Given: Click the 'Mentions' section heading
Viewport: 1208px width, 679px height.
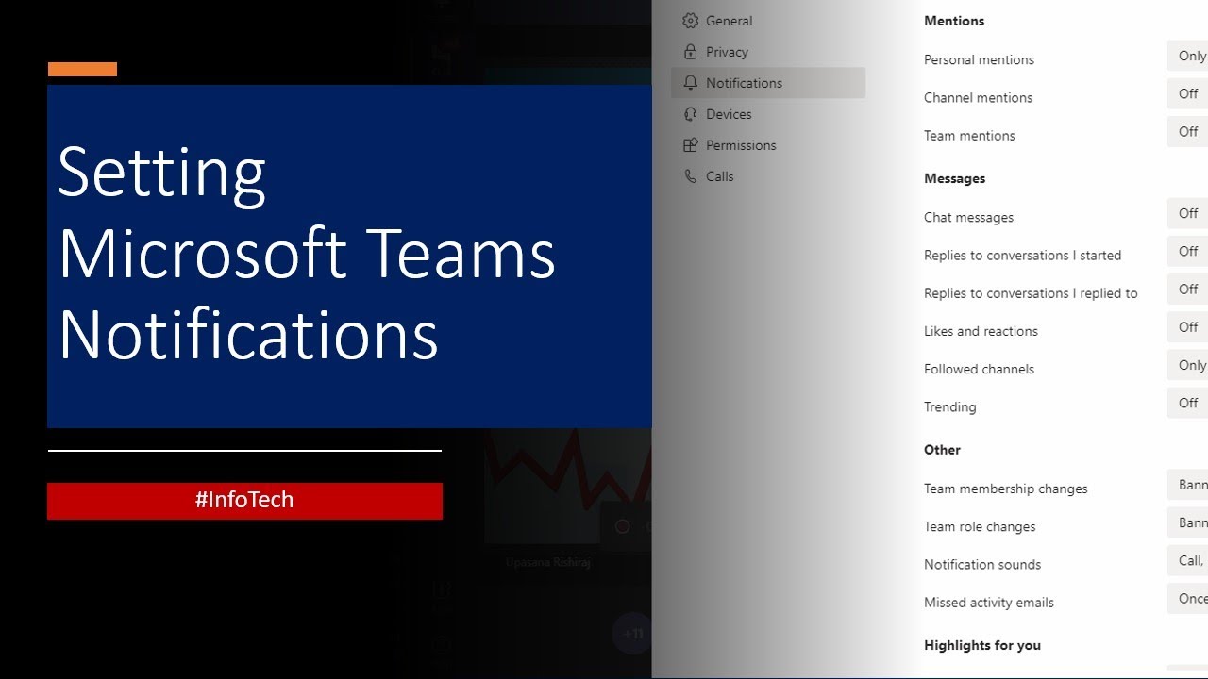Looking at the screenshot, I should (x=954, y=21).
